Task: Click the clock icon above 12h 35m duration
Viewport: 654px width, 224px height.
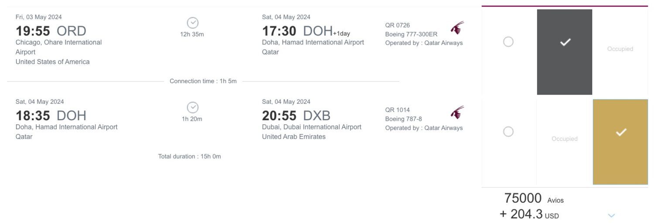Action: pyautogui.click(x=192, y=23)
